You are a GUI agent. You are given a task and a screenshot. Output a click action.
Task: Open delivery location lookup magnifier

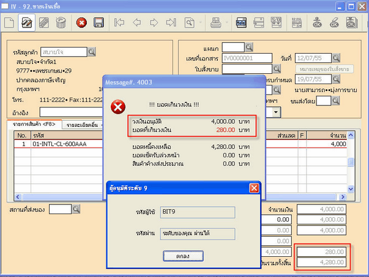76,209
